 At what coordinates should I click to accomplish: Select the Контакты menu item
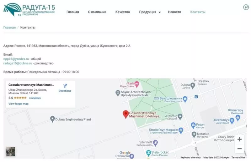point(198,12)
